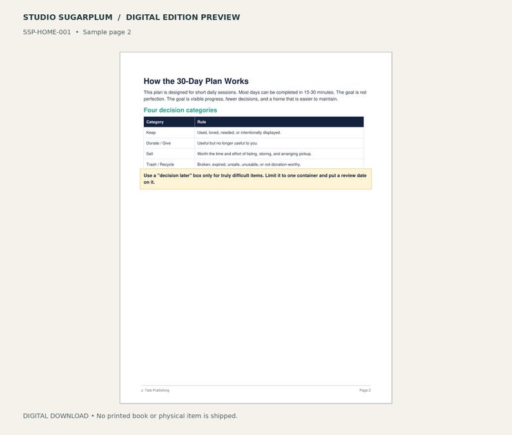Click 'Used, loved, needed, or intentionally displayed.' cell

click(279, 133)
